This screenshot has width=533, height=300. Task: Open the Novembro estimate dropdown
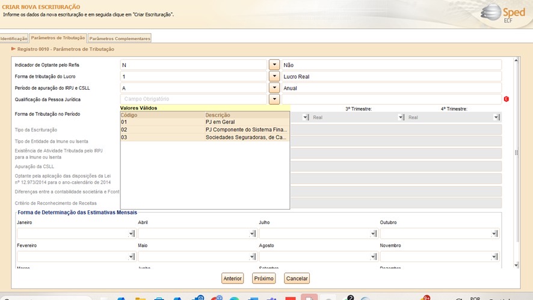coord(494,257)
